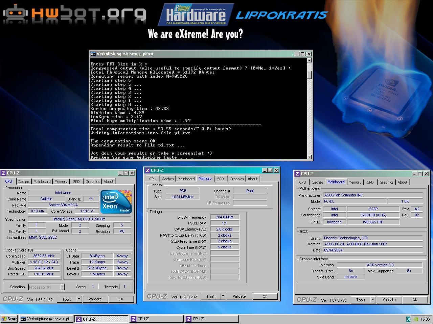Click the Chipset value i875P

(x=373, y=209)
